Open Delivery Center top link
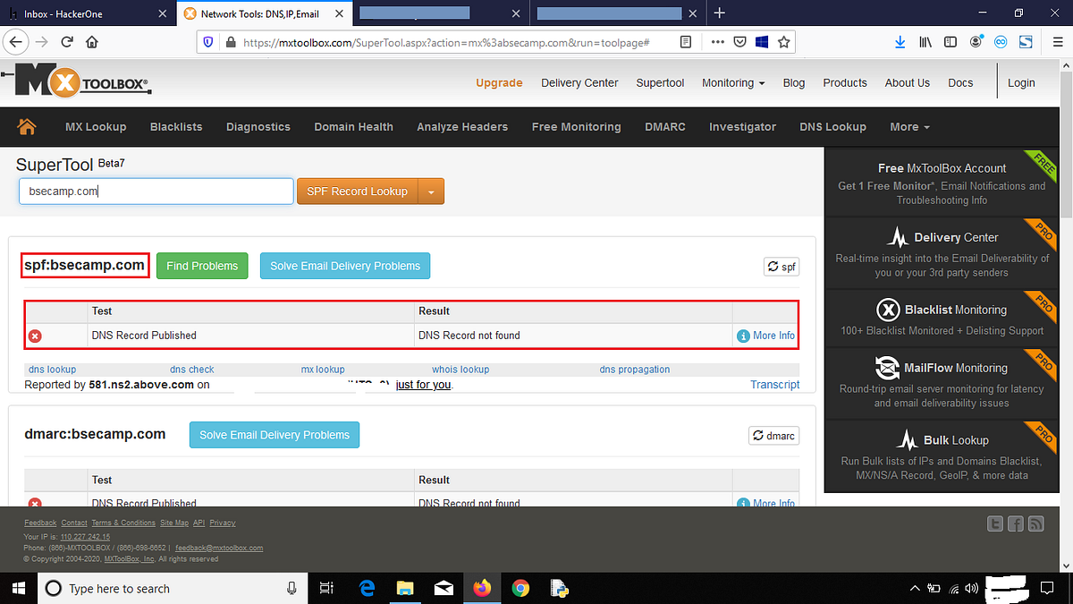This screenshot has height=604, width=1073. click(579, 82)
